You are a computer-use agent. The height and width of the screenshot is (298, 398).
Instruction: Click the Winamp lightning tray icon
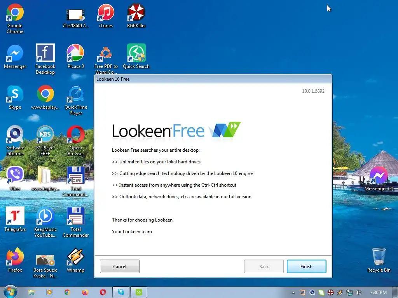click(x=340, y=293)
